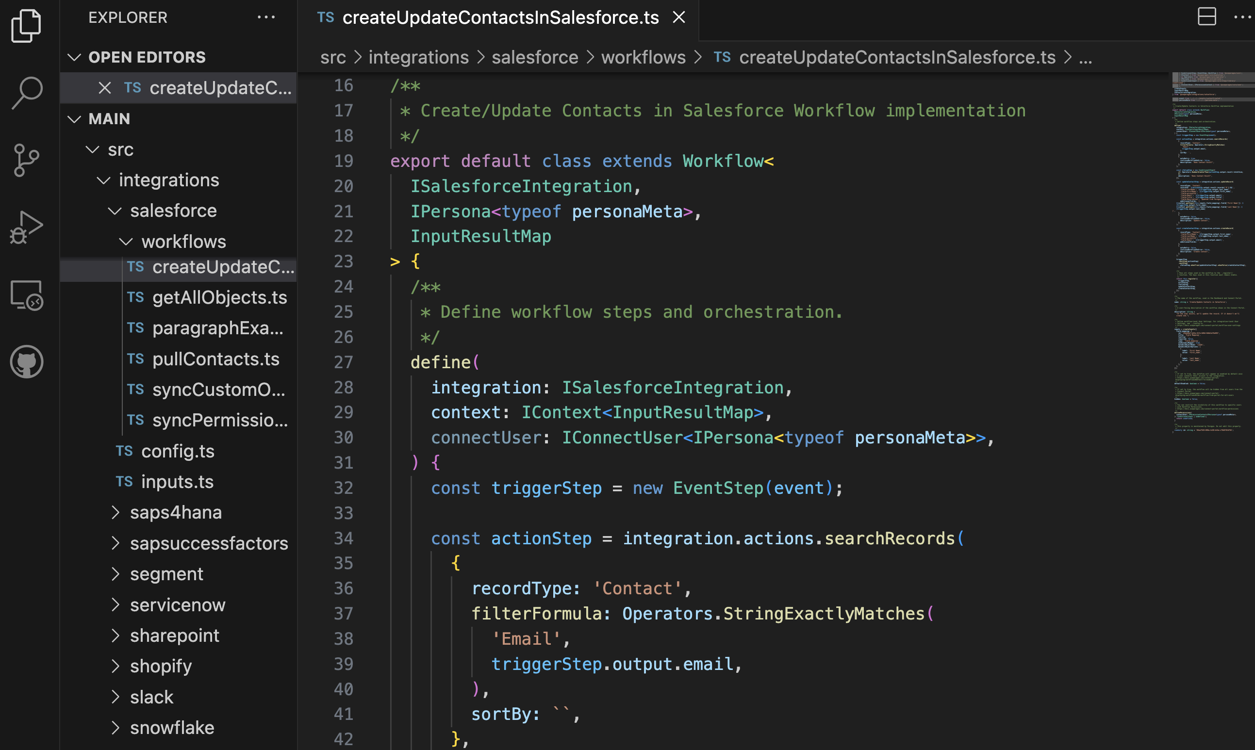Click the split editor layout icon
Image resolution: width=1255 pixels, height=750 pixels.
[1206, 16]
